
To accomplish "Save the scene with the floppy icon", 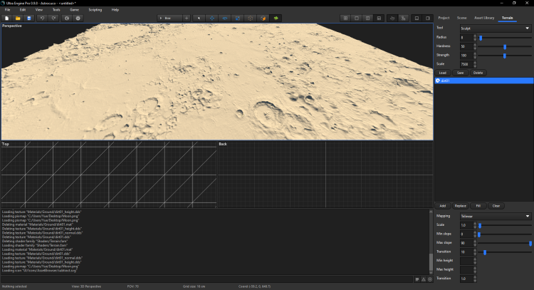I will tap(30, 17).
